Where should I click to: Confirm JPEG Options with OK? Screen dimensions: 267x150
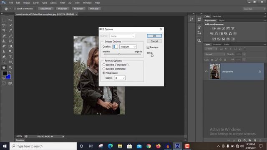(x=154, y=36)
